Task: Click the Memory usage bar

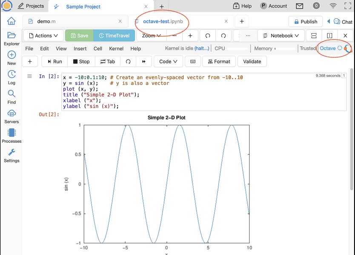Action: point(274,48)
